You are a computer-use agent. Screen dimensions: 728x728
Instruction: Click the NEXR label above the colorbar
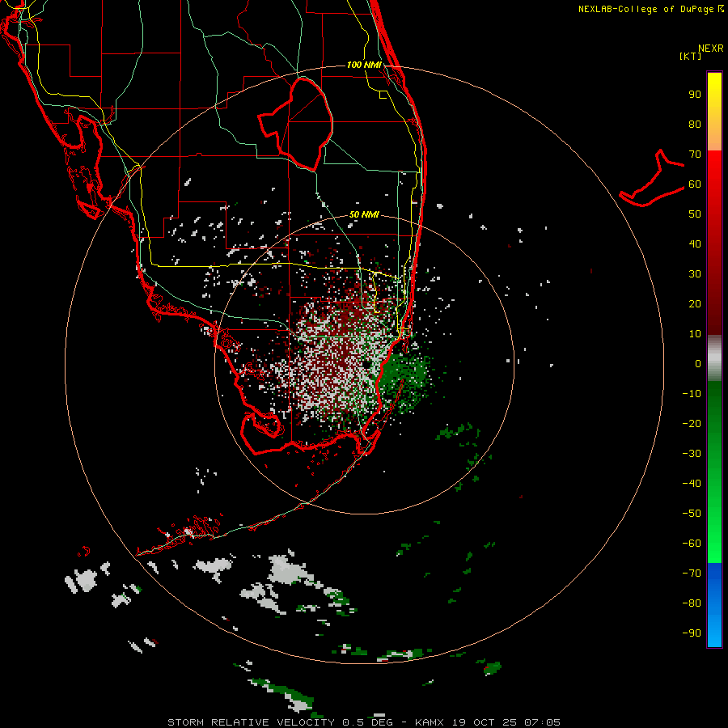(711, 49)
